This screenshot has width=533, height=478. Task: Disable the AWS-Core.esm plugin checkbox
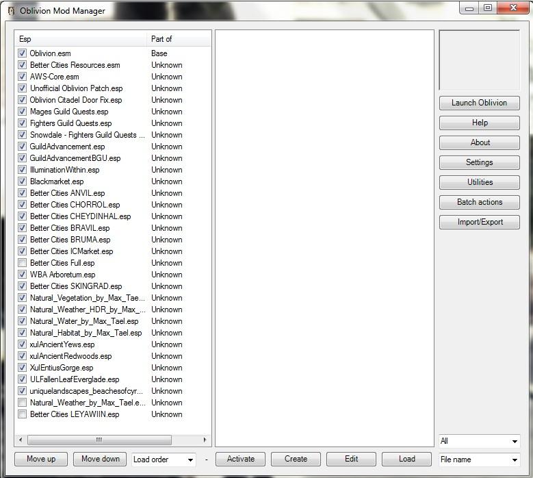pyautogui.click(x=22, y=76)
